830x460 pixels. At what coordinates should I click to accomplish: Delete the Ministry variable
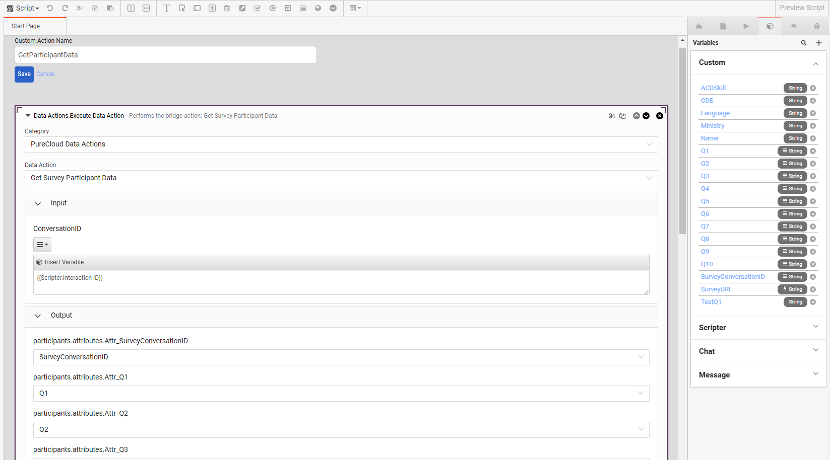pyautogui.click(x=813, y=126)
